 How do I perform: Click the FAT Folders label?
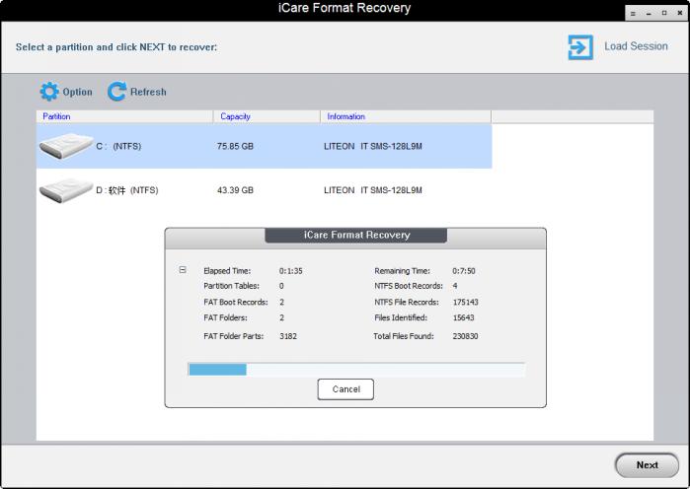225,317
